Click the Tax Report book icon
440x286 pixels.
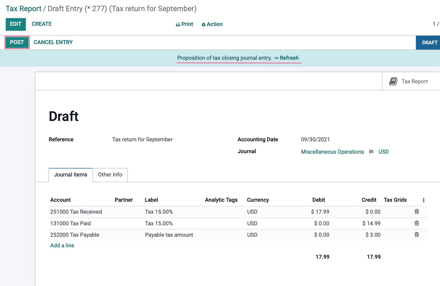pos(393,81)
